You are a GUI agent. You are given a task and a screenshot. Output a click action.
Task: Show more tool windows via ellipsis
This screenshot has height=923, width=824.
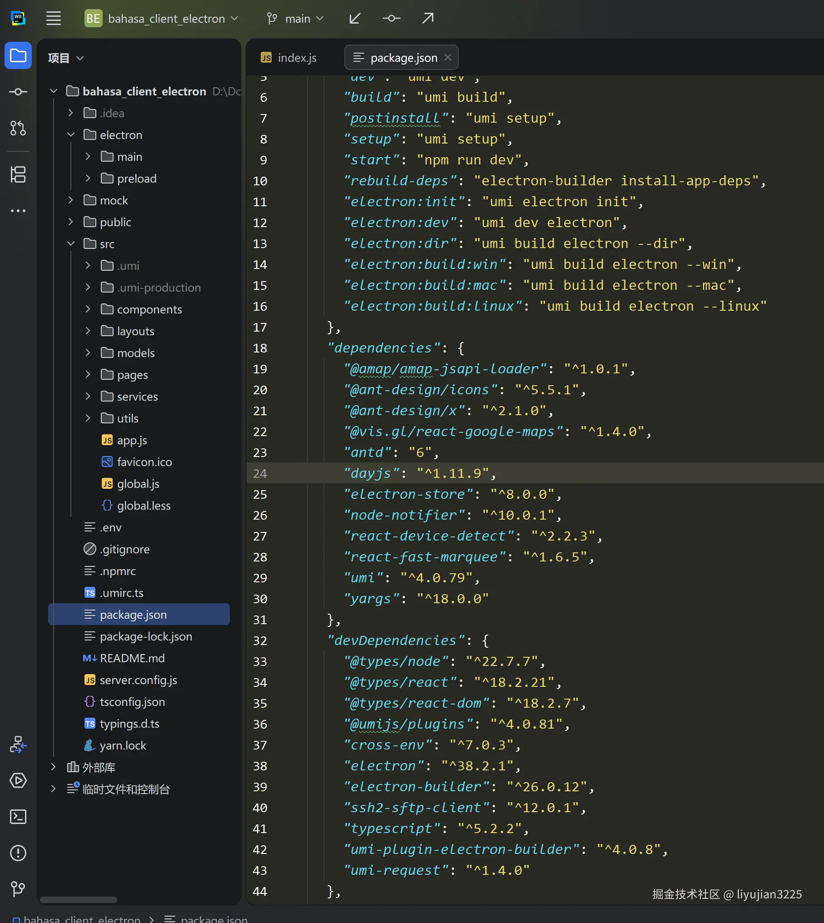point(18,211)
